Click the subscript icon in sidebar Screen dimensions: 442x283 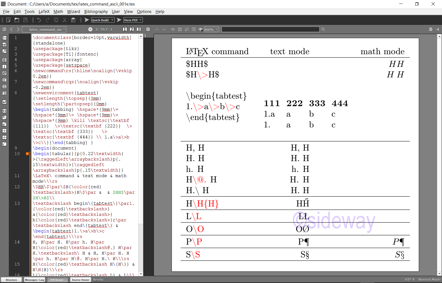[x=4, y=117]
